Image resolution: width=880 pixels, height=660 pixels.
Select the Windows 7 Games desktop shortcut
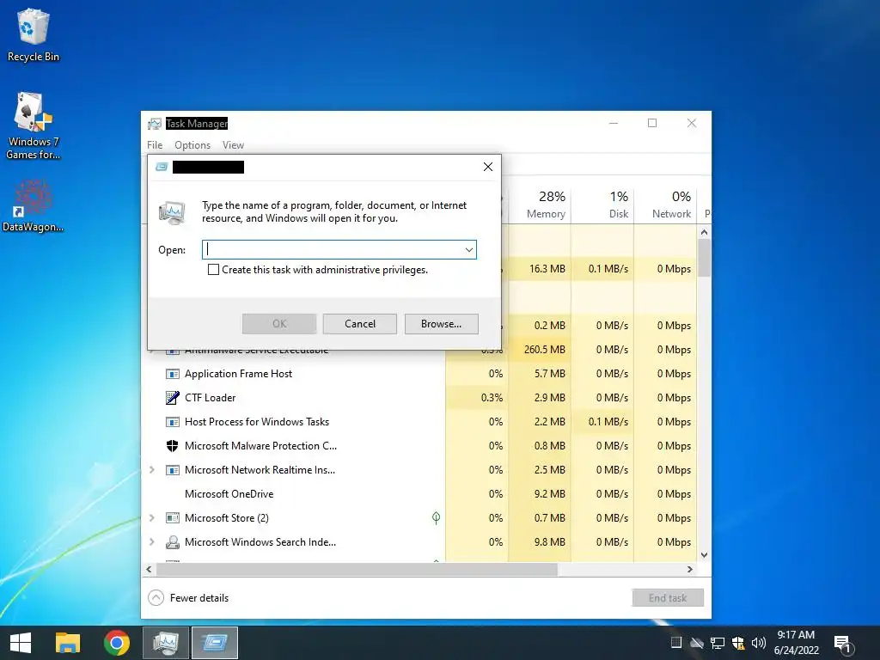click(x=33, y=125)
